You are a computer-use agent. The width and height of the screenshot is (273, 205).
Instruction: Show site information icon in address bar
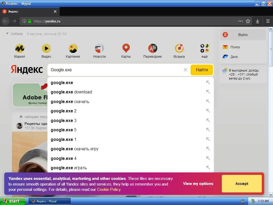coord(24,21)
